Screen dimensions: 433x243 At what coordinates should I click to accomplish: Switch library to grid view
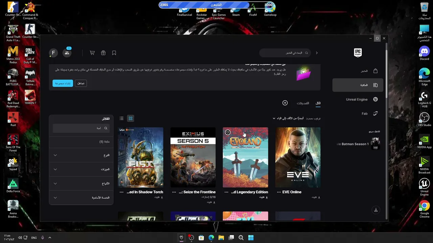click(x=131, y=118)
